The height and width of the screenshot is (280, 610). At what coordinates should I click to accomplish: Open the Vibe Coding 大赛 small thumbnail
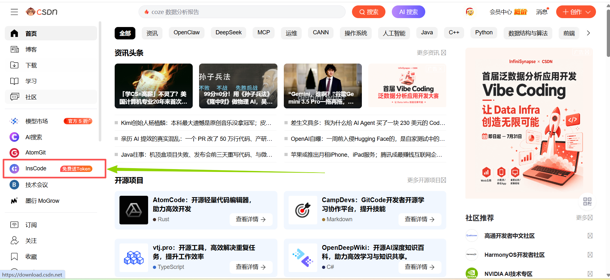407,85
